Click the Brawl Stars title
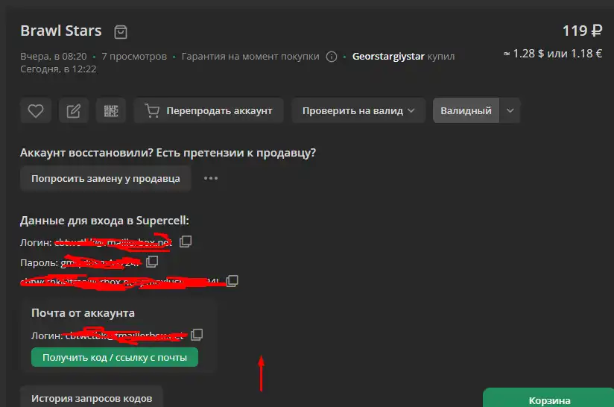This screenshot has width=614, height=407. click(x=61, y=31)
